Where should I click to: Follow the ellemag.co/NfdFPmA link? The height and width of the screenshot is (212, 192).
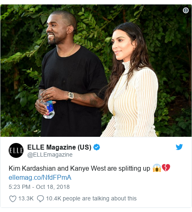click(x=40, y=177)
